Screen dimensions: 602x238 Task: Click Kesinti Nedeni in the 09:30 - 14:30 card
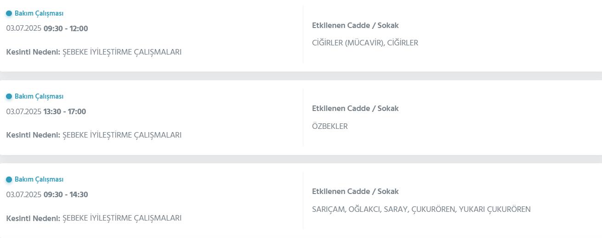(x=33, y=218)
